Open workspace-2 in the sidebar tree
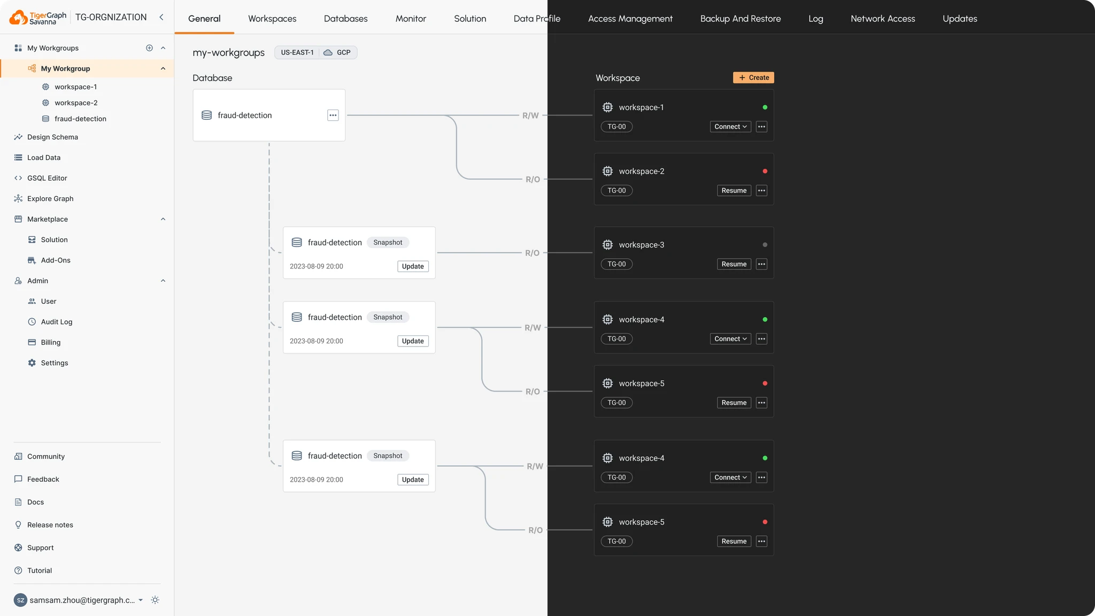 point(76,103)
